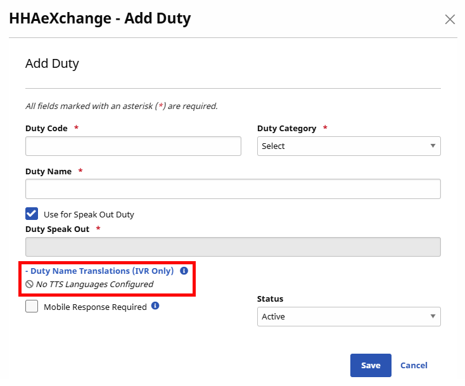This screenshot has height=386, width=465.
Task: Focus the Duty Code text field
Action: 133,146
